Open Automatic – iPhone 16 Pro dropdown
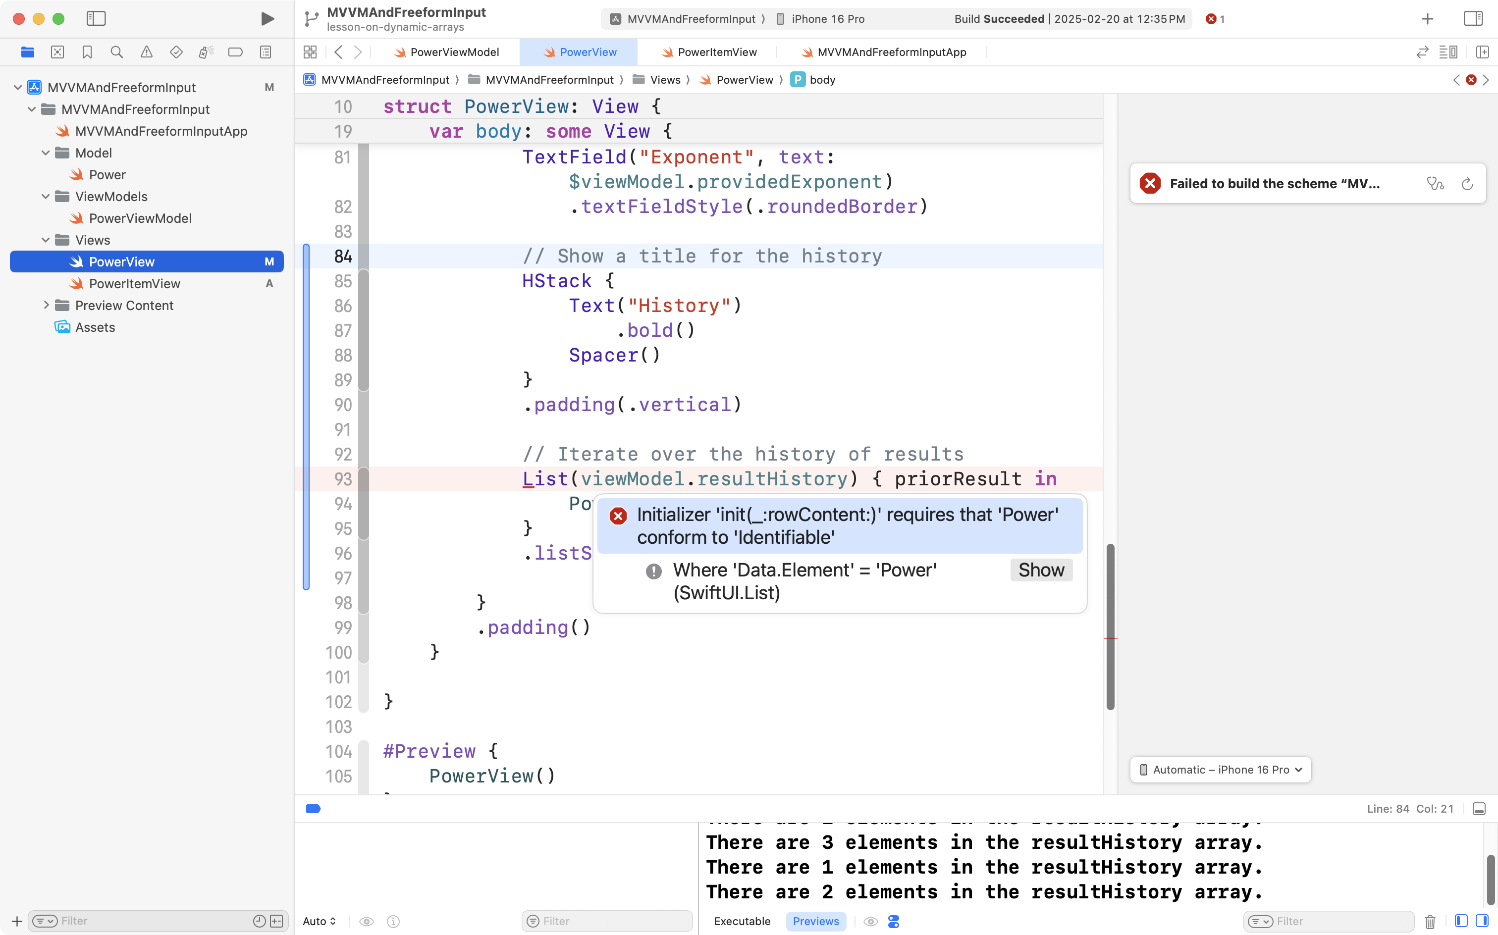Image resolution: width=1498 pixels, height=935 pixels. pos(1220,770)
